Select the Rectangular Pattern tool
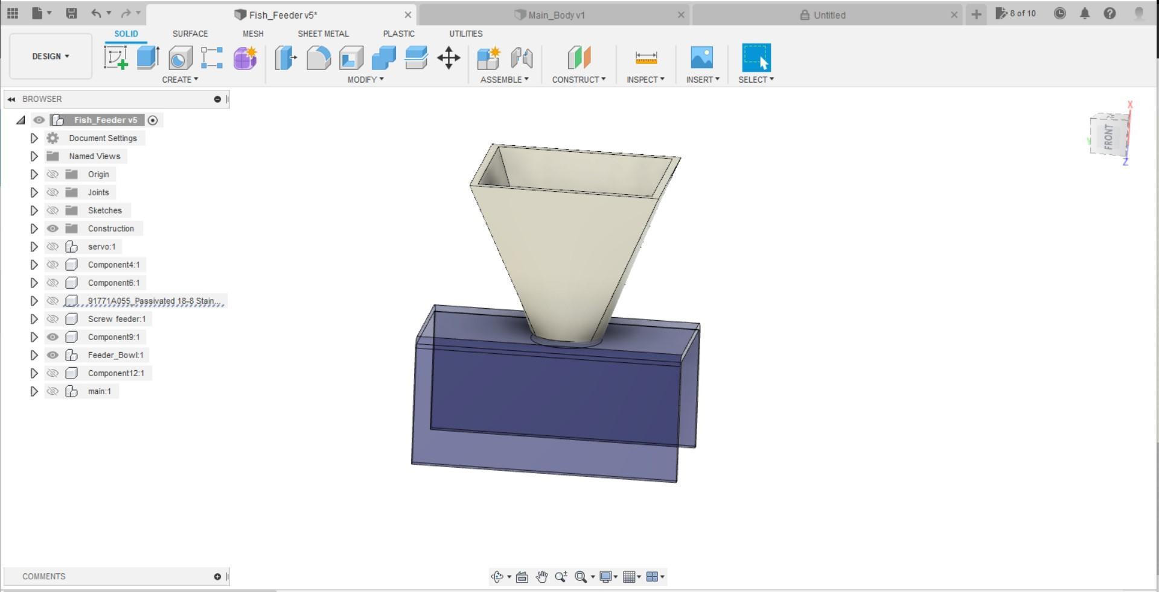 coord(212,58)
